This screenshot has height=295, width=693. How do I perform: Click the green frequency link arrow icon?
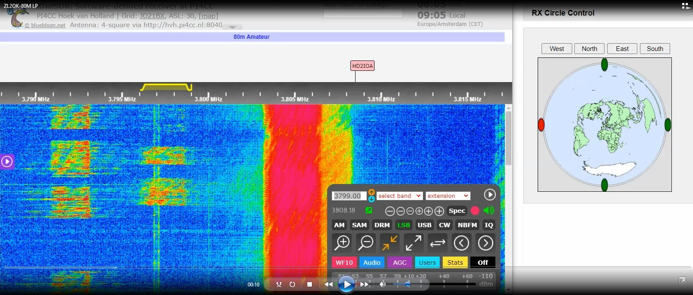[369, 210]
